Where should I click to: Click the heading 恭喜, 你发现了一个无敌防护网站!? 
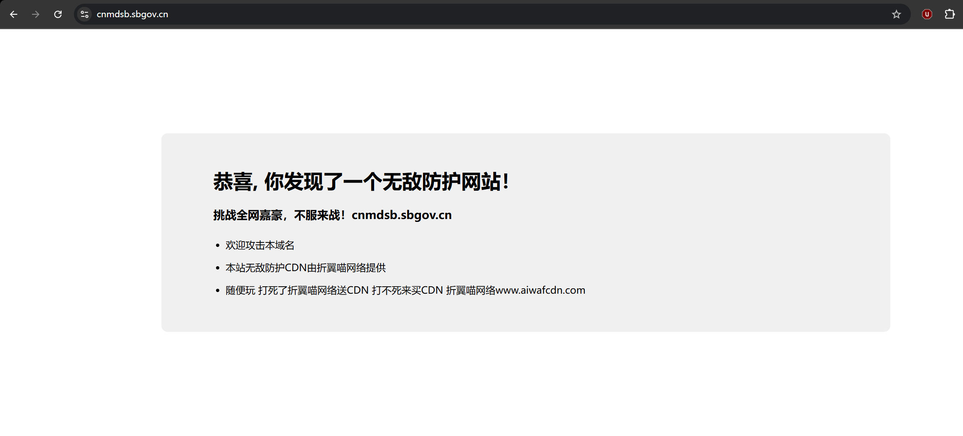click(361, 182)
